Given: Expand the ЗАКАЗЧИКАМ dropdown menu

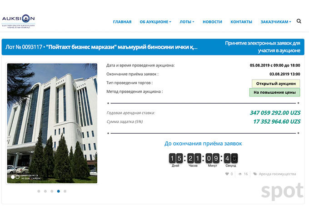Looking at the screenshot, I should tap(276, 22).
